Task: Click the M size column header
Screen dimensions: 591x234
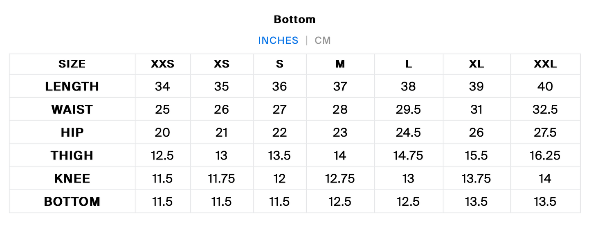Action: click(340, 64)
